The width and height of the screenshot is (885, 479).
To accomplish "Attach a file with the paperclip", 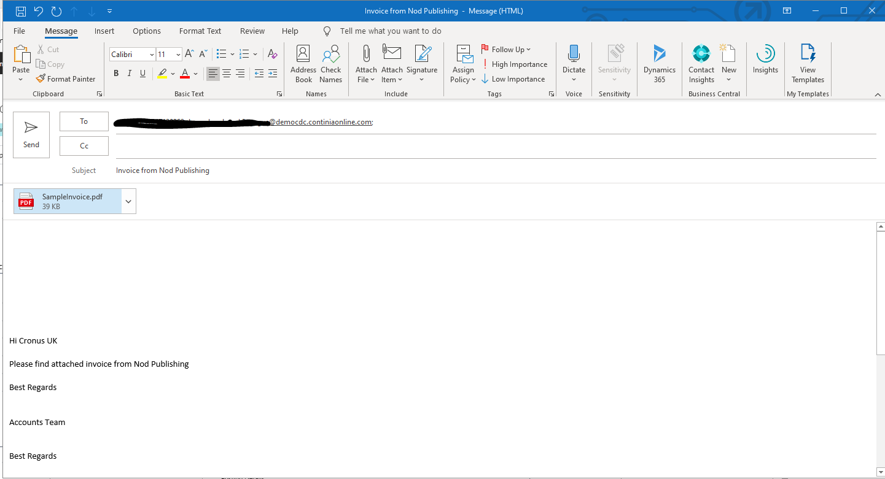I will [x=366, y=64].
